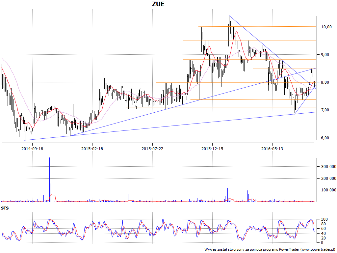
Task: Select the 20 level on STS axis
Action: click(324, 238)
